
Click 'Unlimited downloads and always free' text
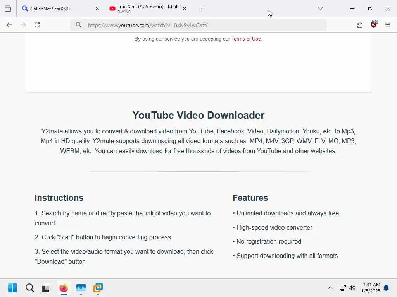[288, 213]
